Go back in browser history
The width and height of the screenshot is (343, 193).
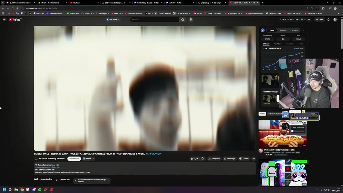3,8
